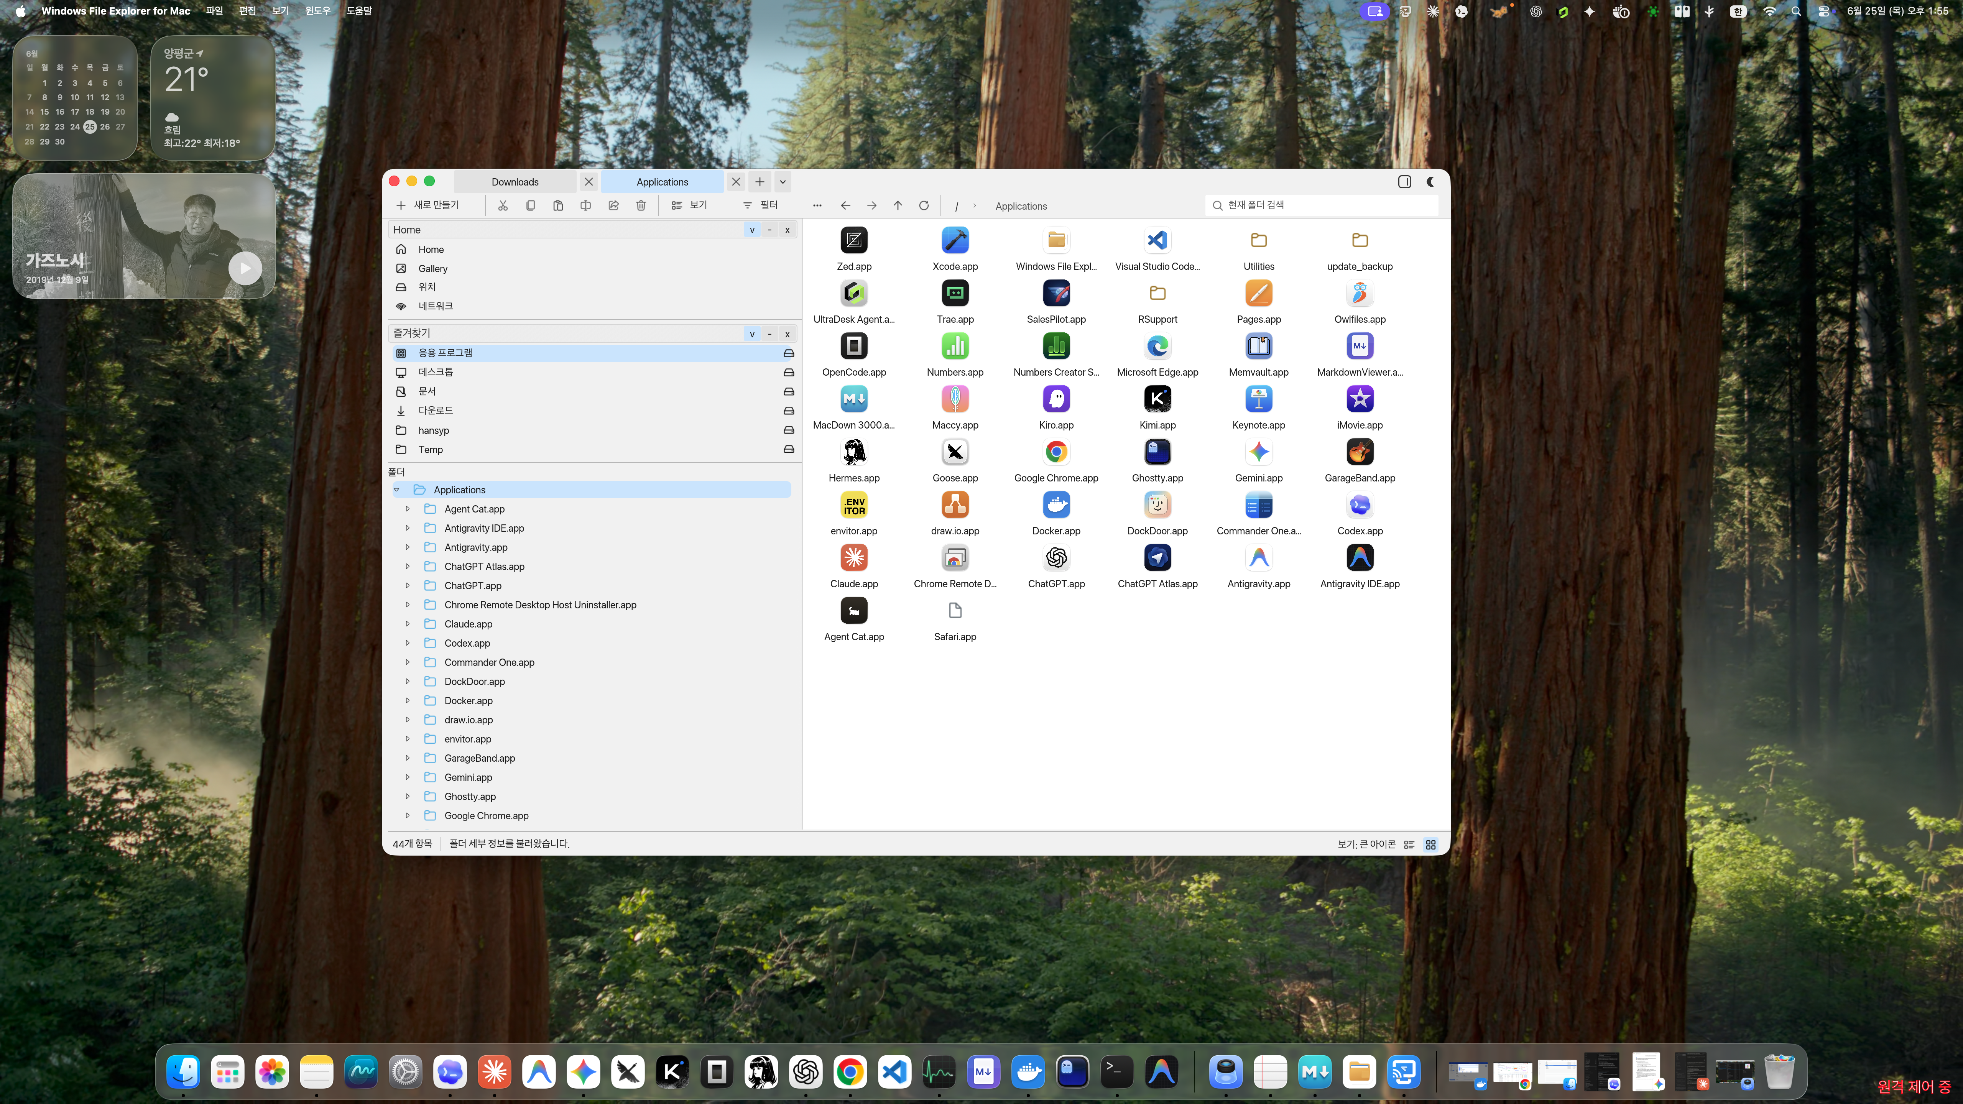Select the Utilities folder

pos(1258,241)
